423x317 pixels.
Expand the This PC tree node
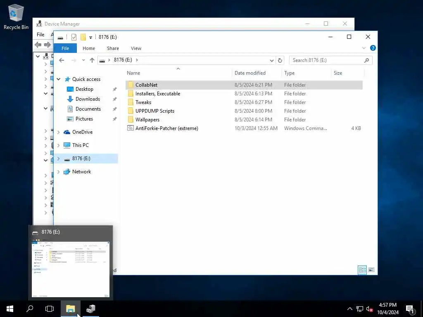59,145
